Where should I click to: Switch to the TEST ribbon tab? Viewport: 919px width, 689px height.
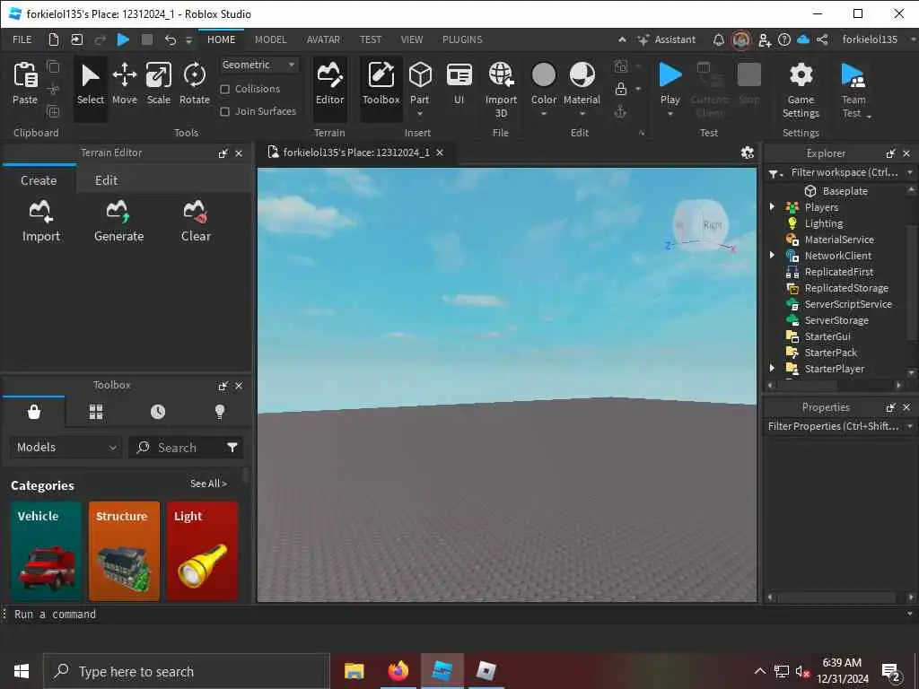point(371,39)
